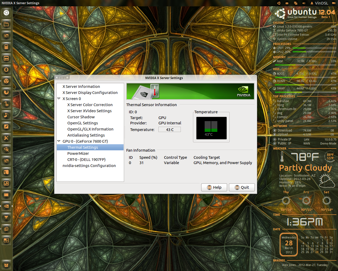This screenshot has width=338, height=271.
Task: Close the NVIDIA X Server Settings window
Action: point(57,78)
